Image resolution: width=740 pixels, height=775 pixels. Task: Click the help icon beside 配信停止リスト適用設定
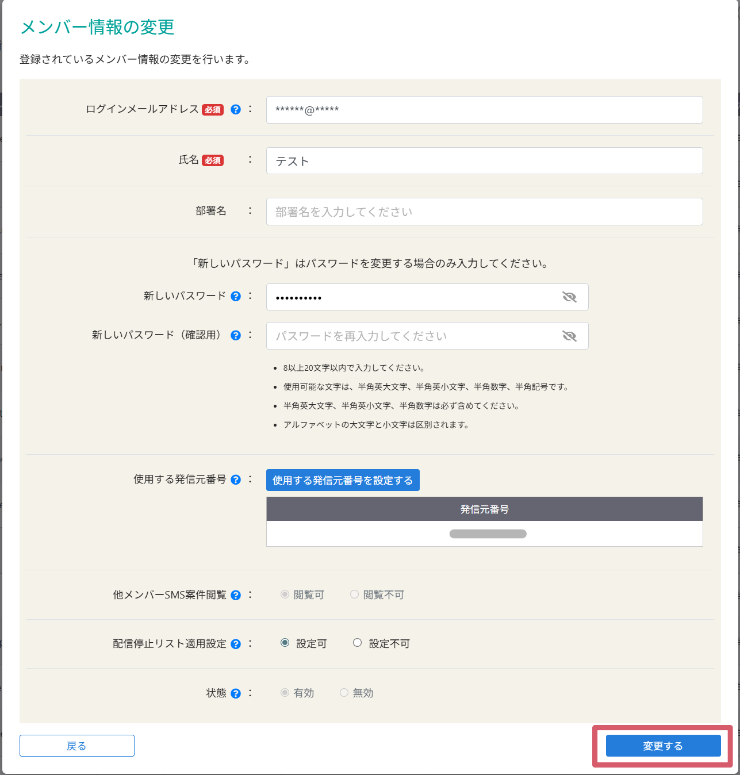click(236, 644)
